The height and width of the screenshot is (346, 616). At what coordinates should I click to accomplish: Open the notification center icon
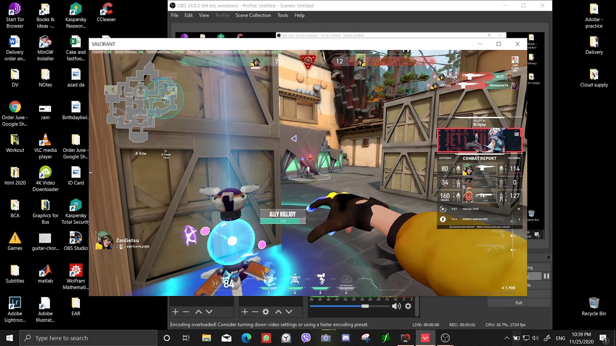604,338
